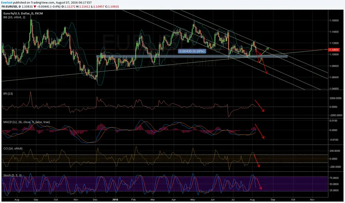Select the −0.00441 (−0.4%) change value
Viewport: 345px width, 203px height.
[48, 7]
